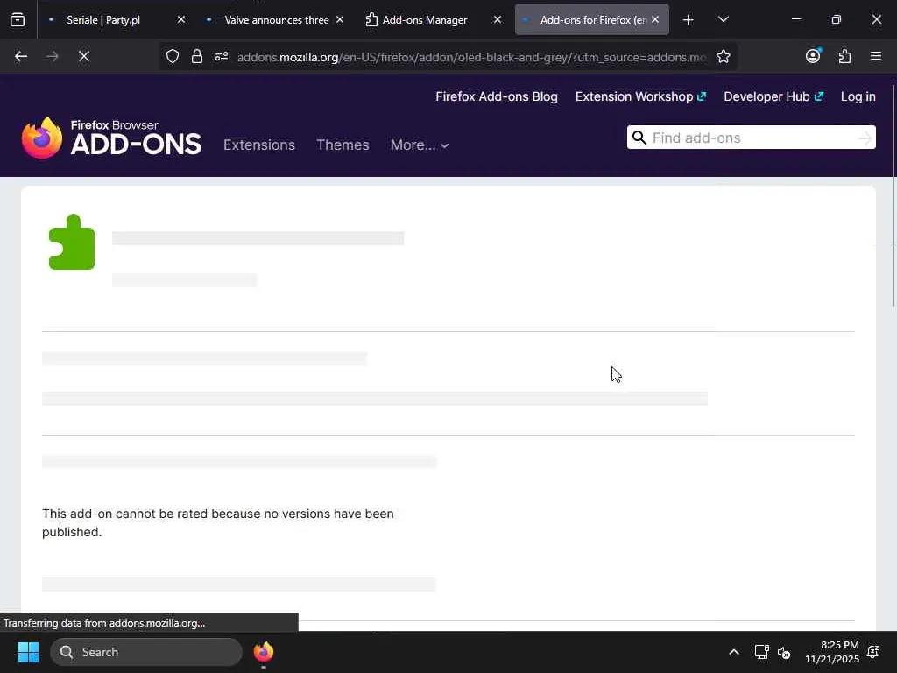Click the Find add-ons search field

(751, 138)
